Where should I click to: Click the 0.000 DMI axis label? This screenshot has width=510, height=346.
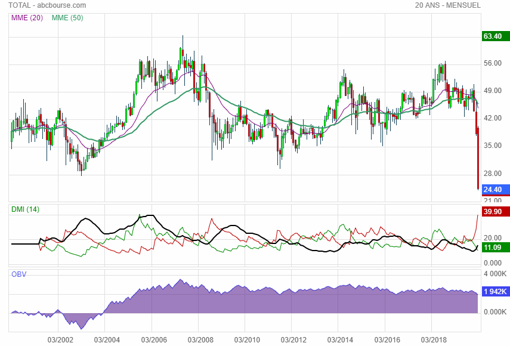(x=493, y=262)
